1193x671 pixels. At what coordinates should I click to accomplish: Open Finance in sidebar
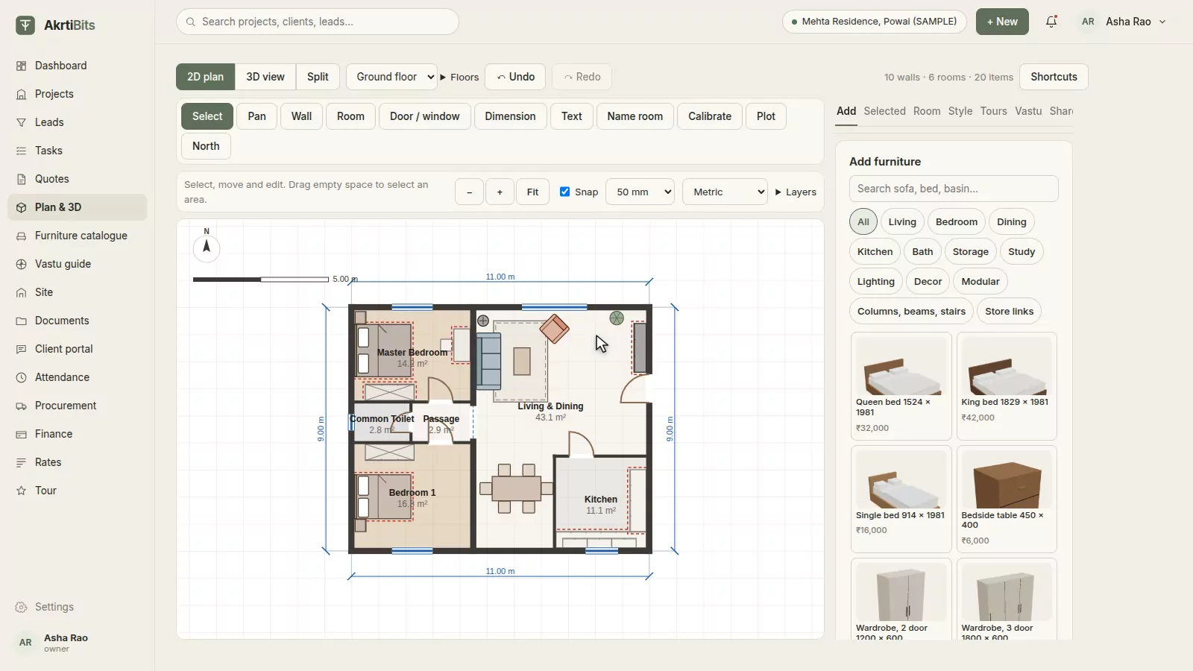point(77,434)
